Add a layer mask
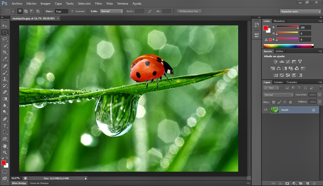Viewport: 323px width, 186px height. pyautogui.click(x=287, y=183)
